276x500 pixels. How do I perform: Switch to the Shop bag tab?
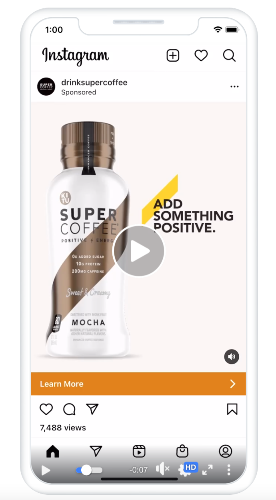pos(182,451)
